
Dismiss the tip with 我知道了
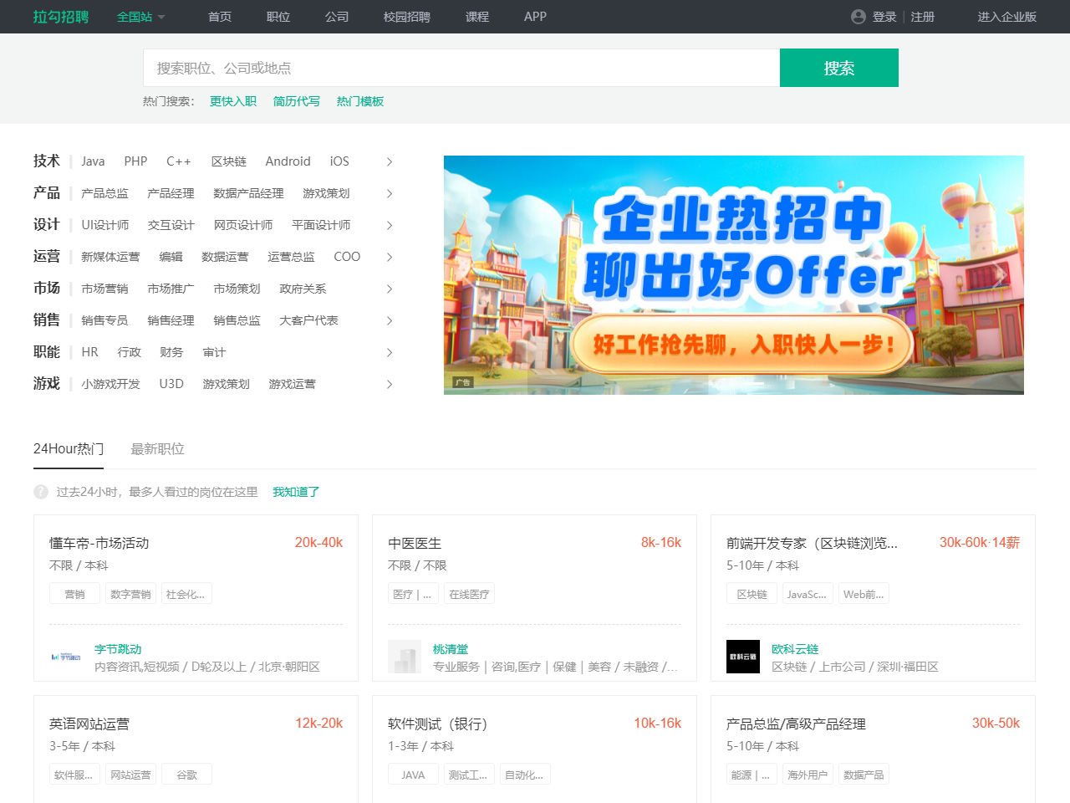click(x=293, y=492)
